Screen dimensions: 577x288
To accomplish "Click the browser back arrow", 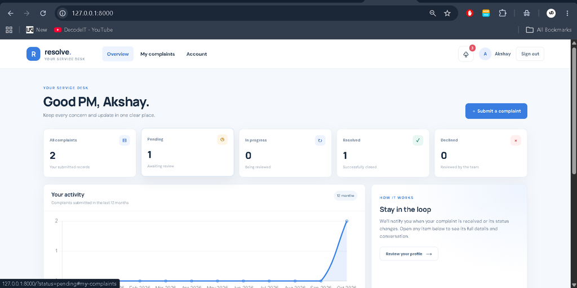I will [11, 14].
